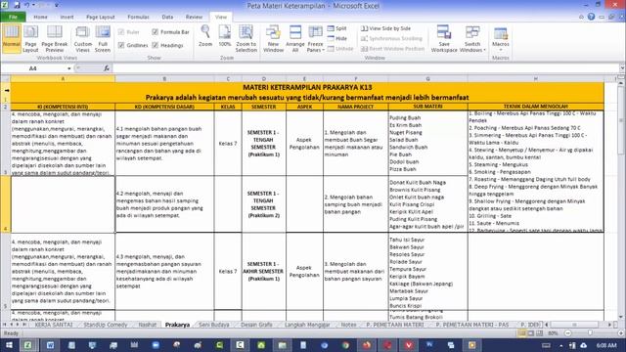
Task: Switch to Full Screen view
Action: tap(103, 38)
